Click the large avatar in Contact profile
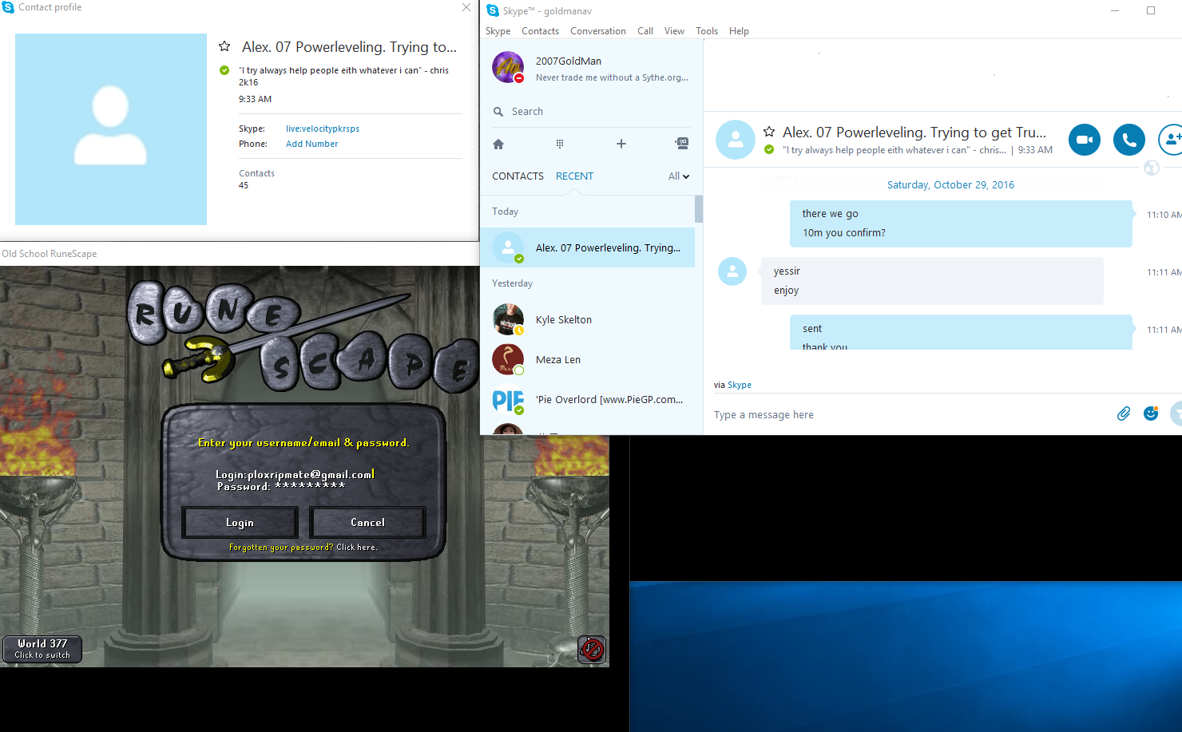1182x732 pixels. 111,129
